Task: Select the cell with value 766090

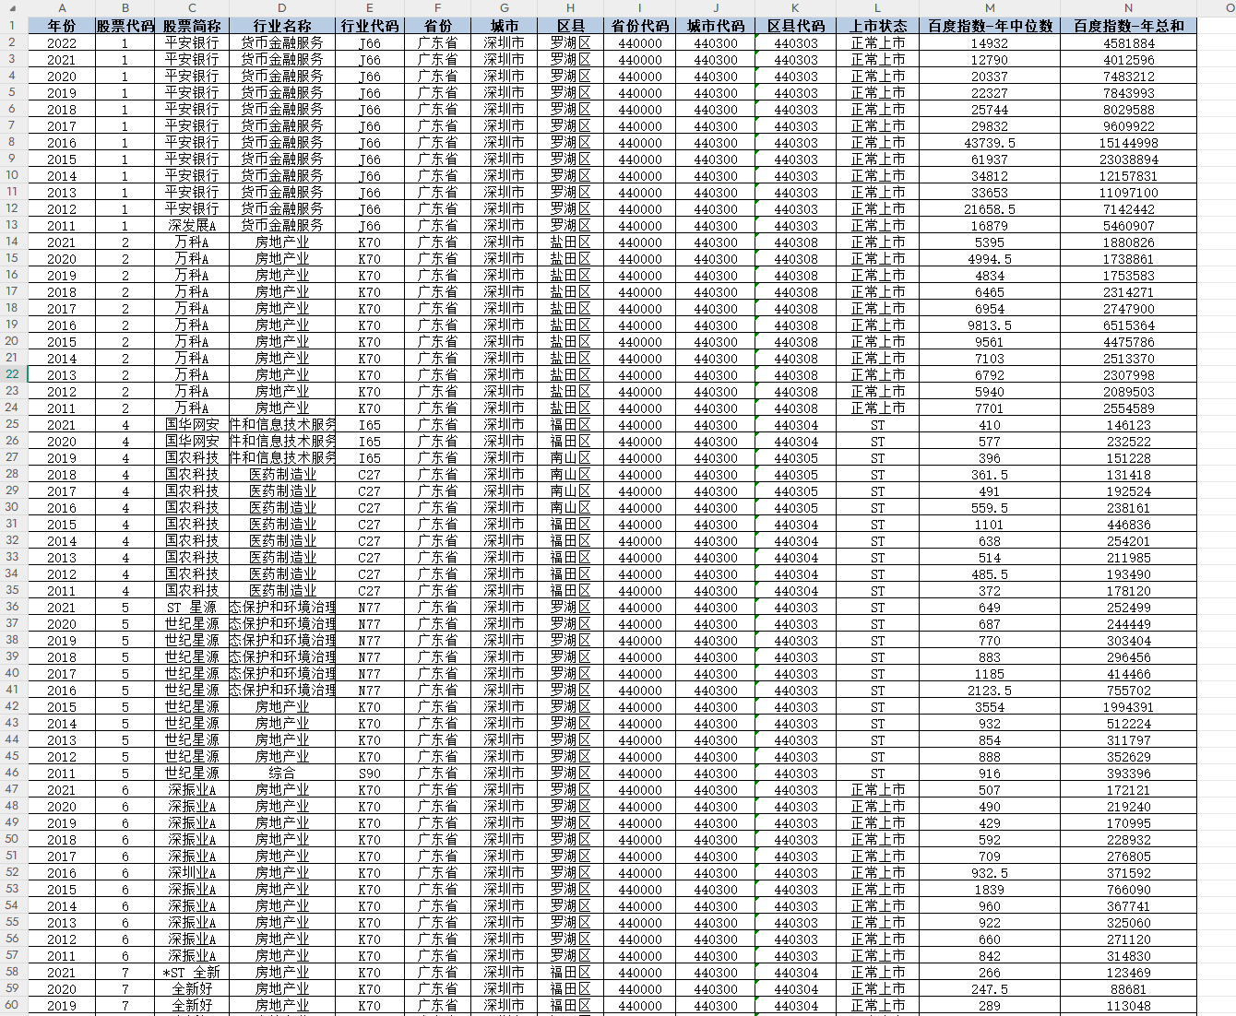Action: click(1128, 890)
